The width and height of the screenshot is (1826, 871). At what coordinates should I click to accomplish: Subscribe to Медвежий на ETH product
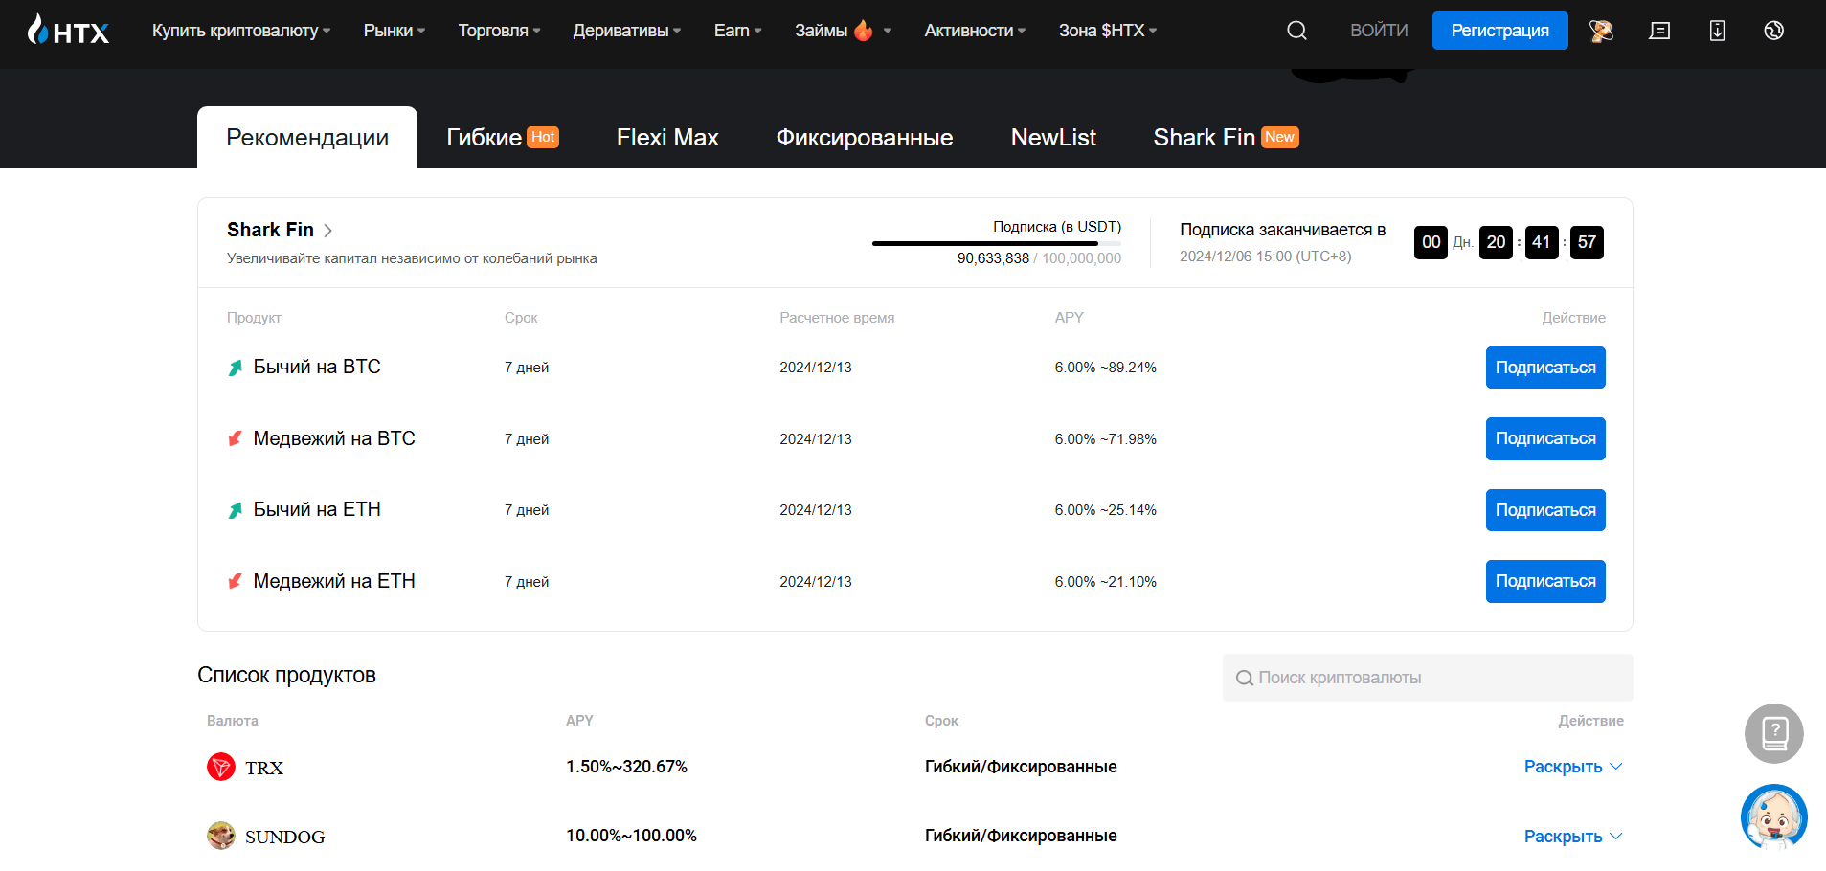click(x=1545, y=581)
